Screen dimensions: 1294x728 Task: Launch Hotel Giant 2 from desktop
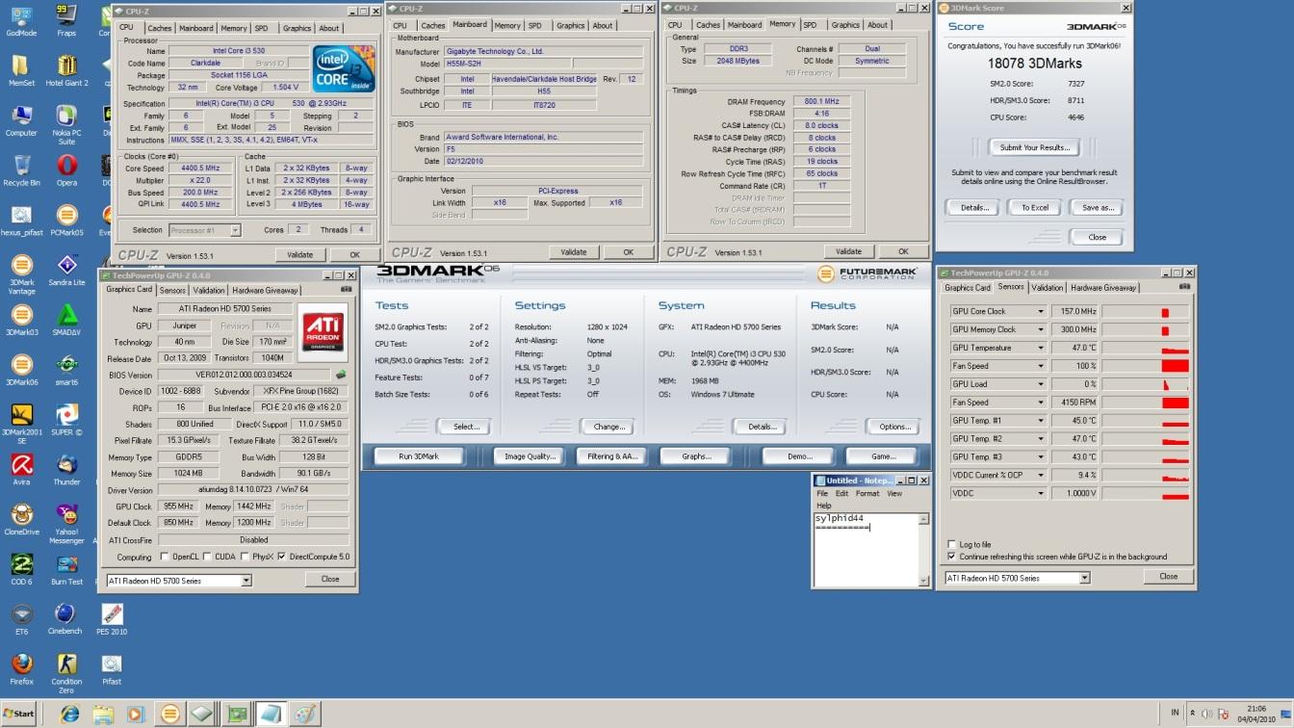pyautogui.click(x=66, y=69)
